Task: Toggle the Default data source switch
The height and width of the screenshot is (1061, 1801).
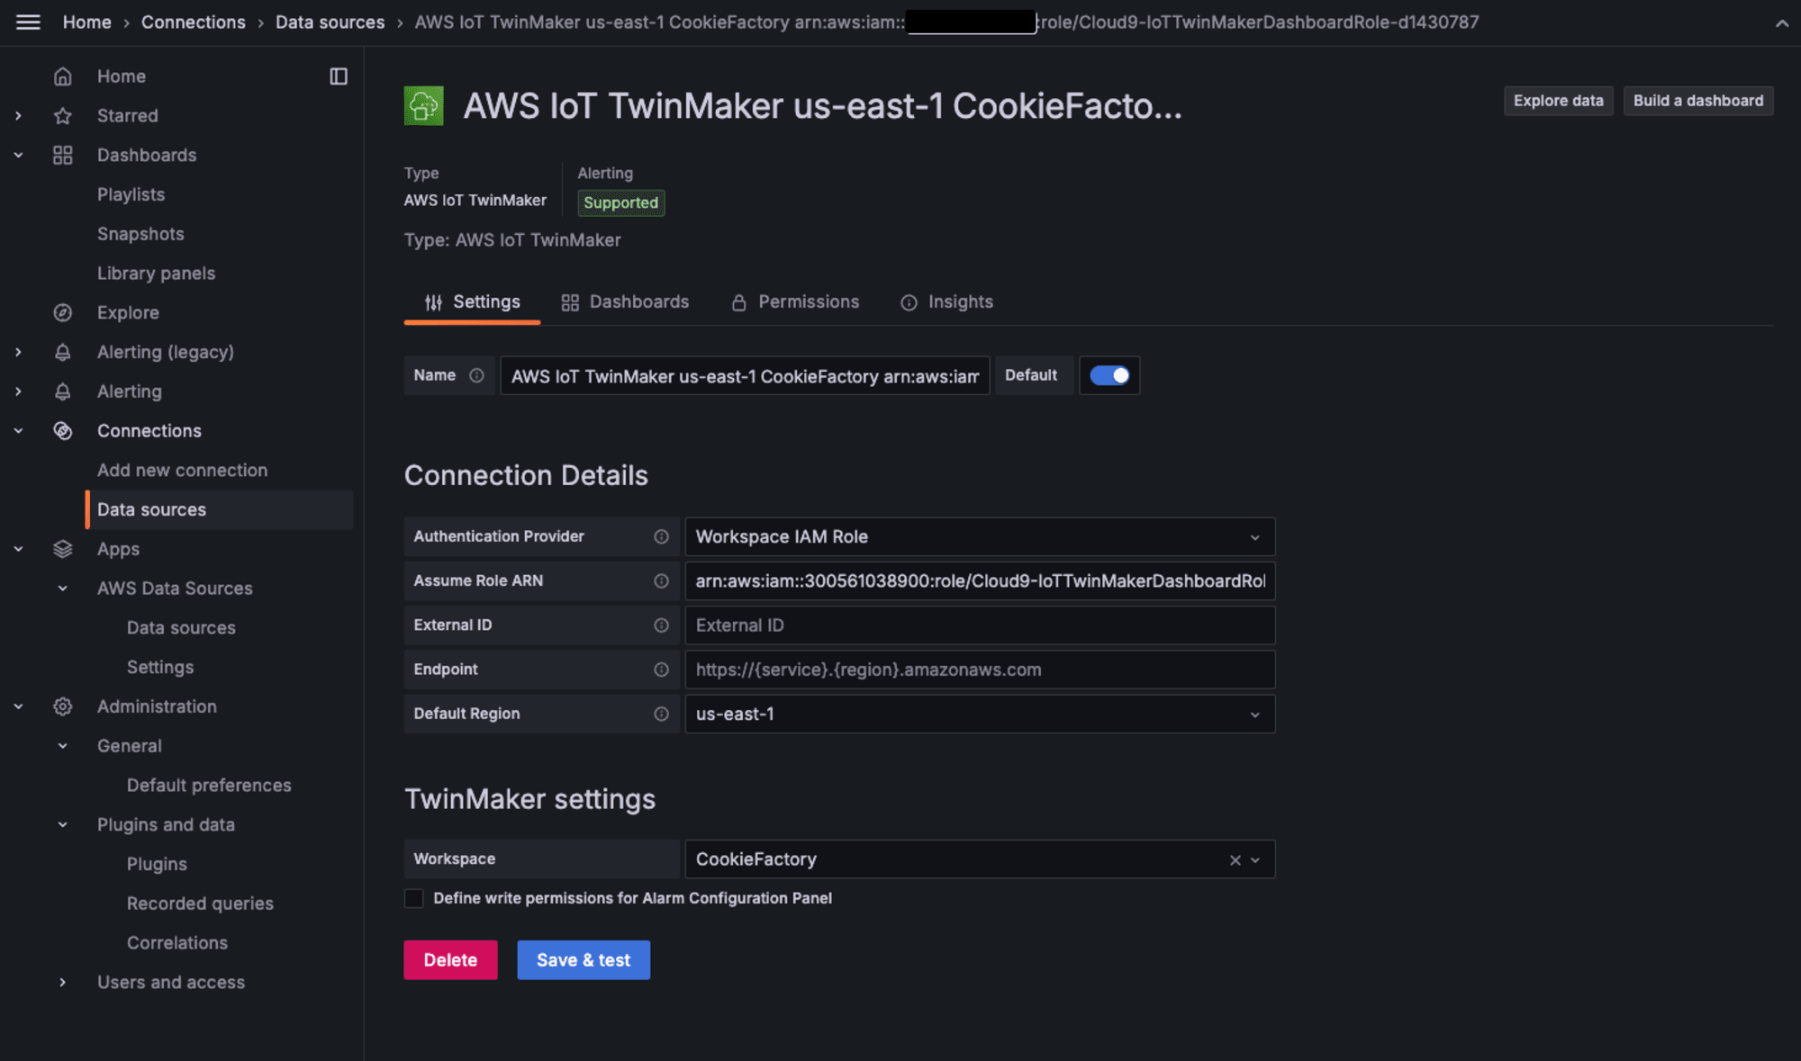Action: coord(1109,375)
